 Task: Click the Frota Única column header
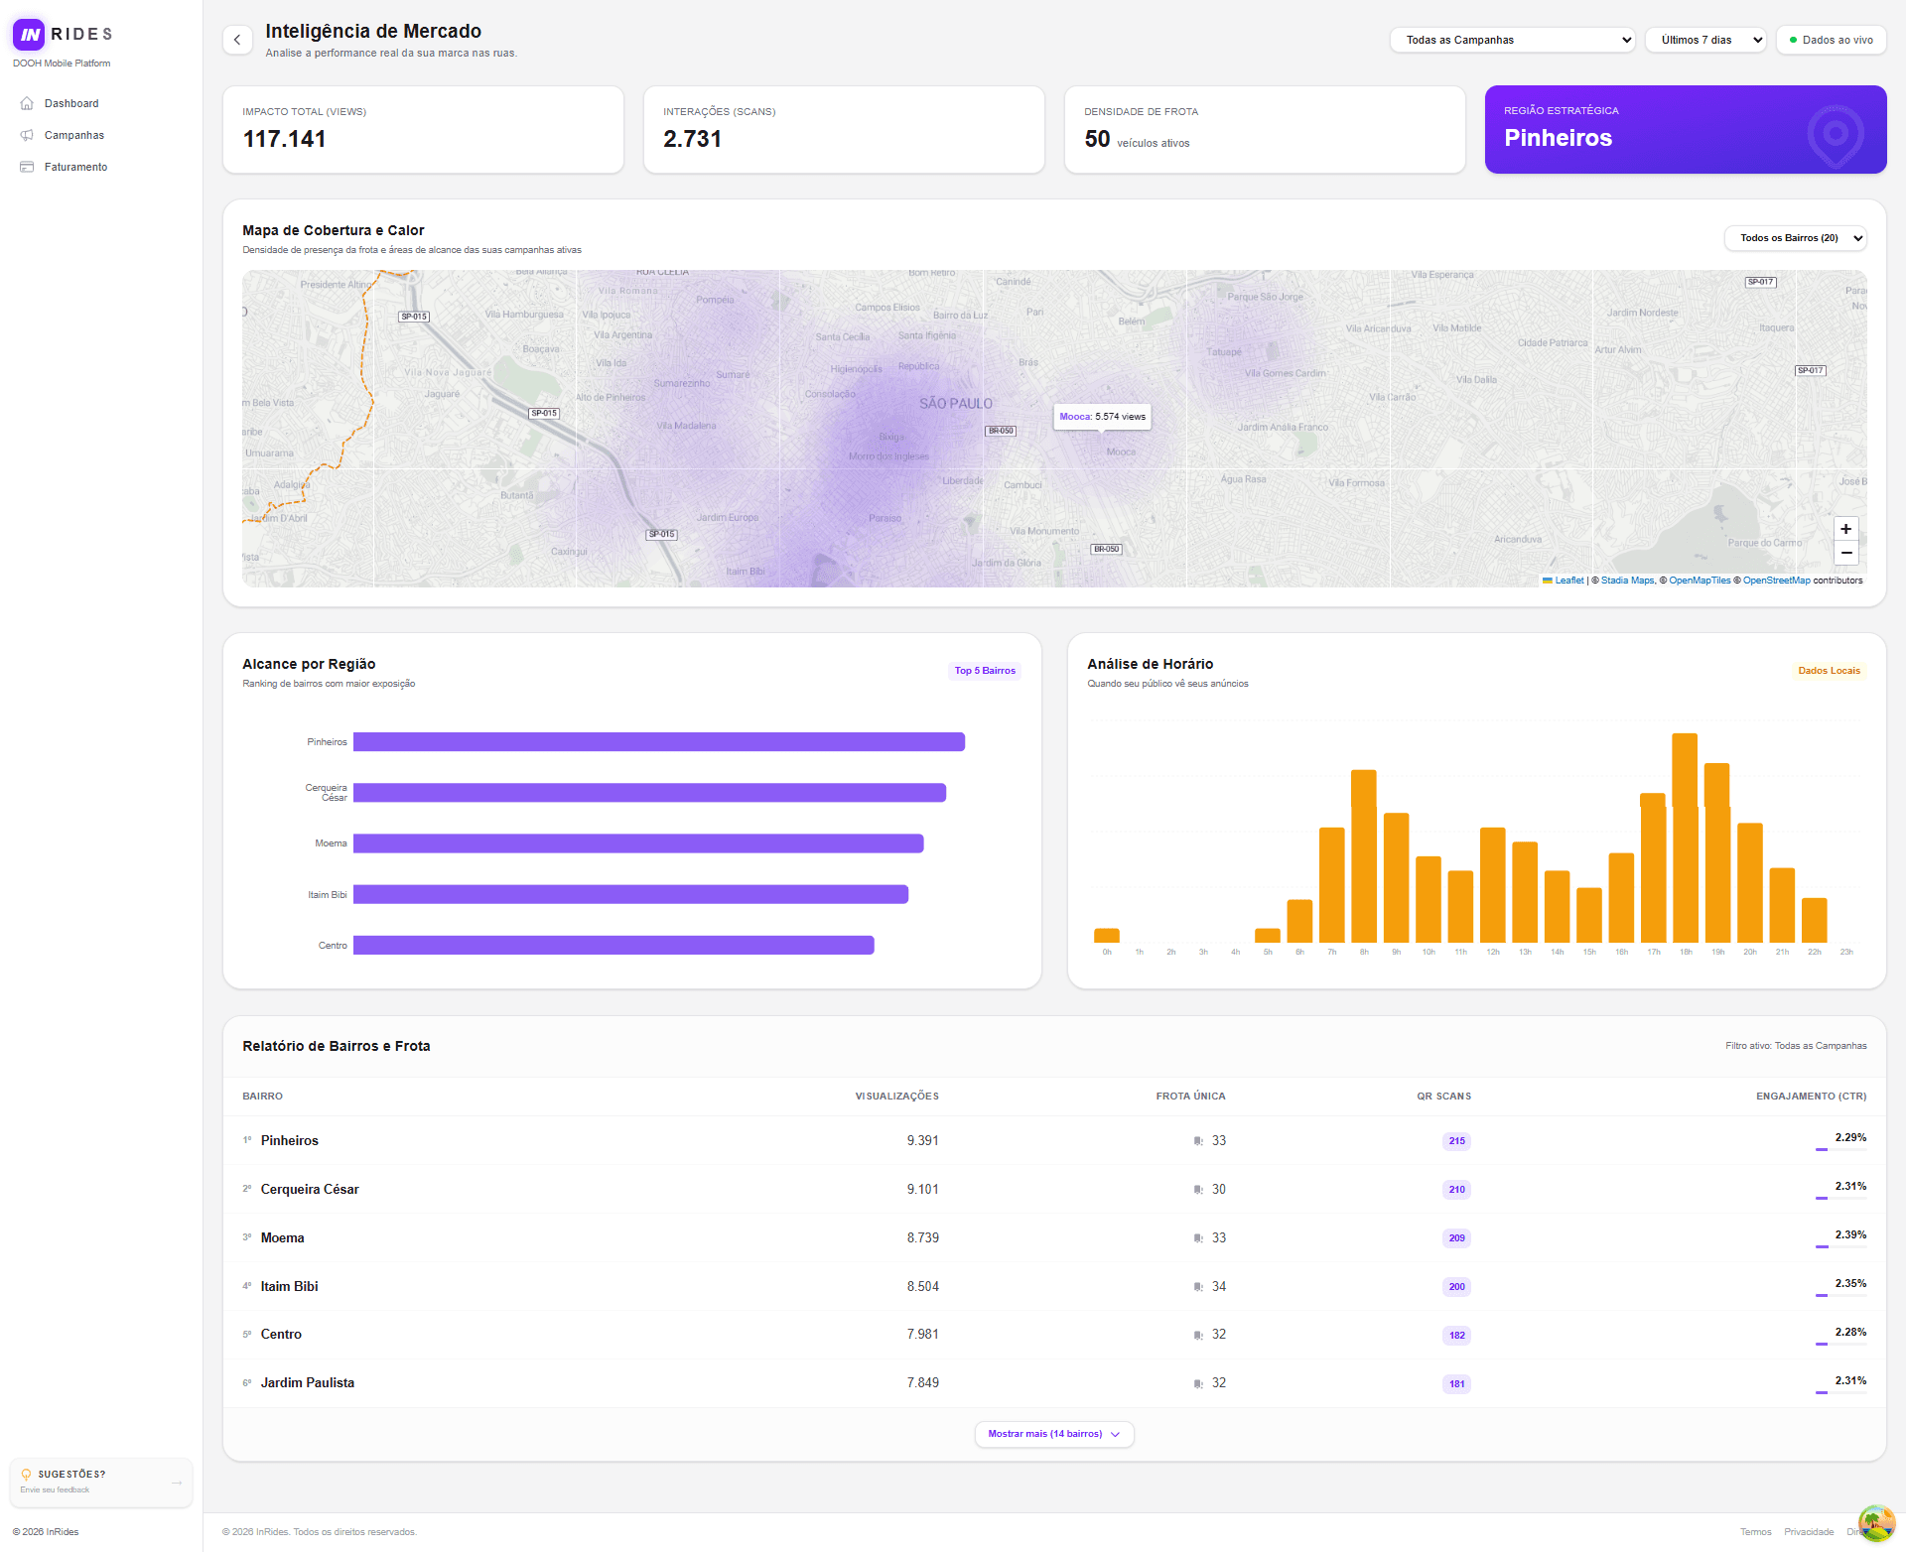click(x=1190, y=1097)
